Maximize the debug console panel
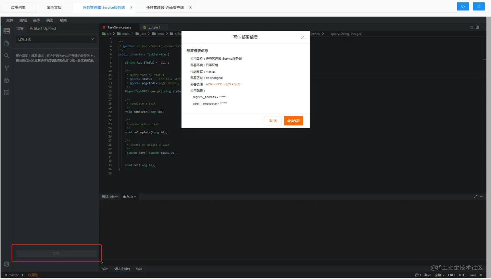 [x=475, y=197]
